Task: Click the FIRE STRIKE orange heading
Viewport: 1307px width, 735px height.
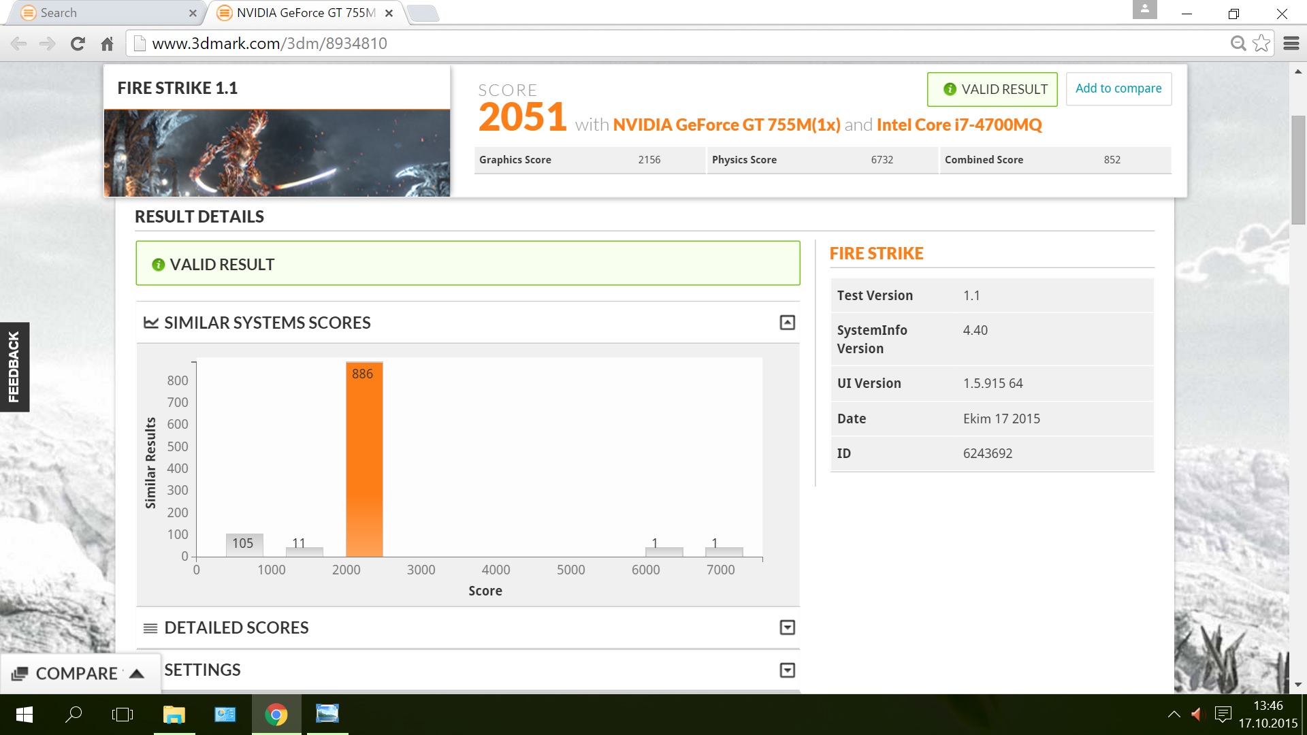Action: [x=876, y=254]
